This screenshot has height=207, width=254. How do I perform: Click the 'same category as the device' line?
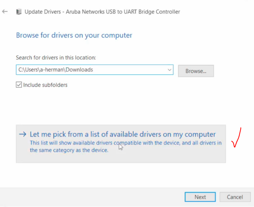point(69,150)
